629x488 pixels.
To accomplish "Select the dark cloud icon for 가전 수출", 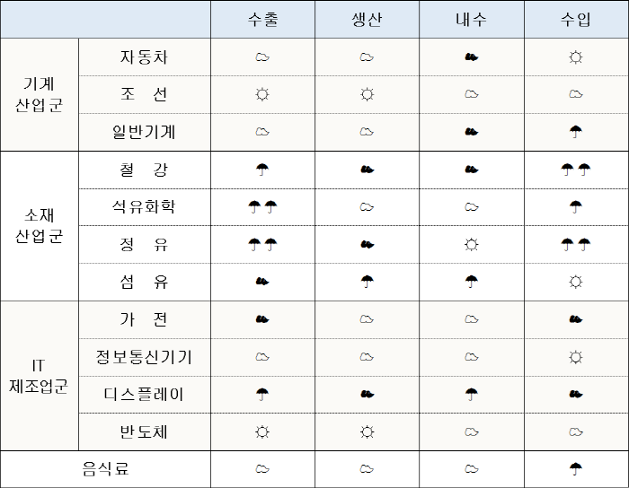I will click(262, 319).
